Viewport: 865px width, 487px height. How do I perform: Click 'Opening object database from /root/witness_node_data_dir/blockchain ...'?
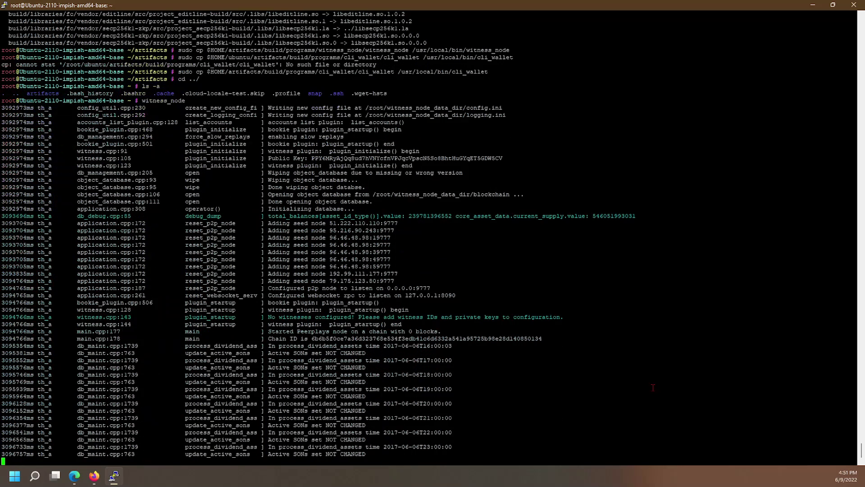click(x=396, y=194)
